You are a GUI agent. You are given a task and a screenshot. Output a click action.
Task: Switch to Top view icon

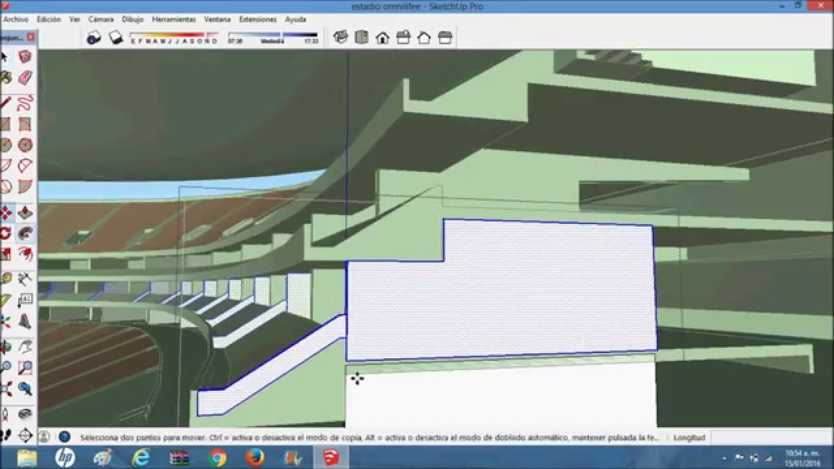tap(362, 38)
